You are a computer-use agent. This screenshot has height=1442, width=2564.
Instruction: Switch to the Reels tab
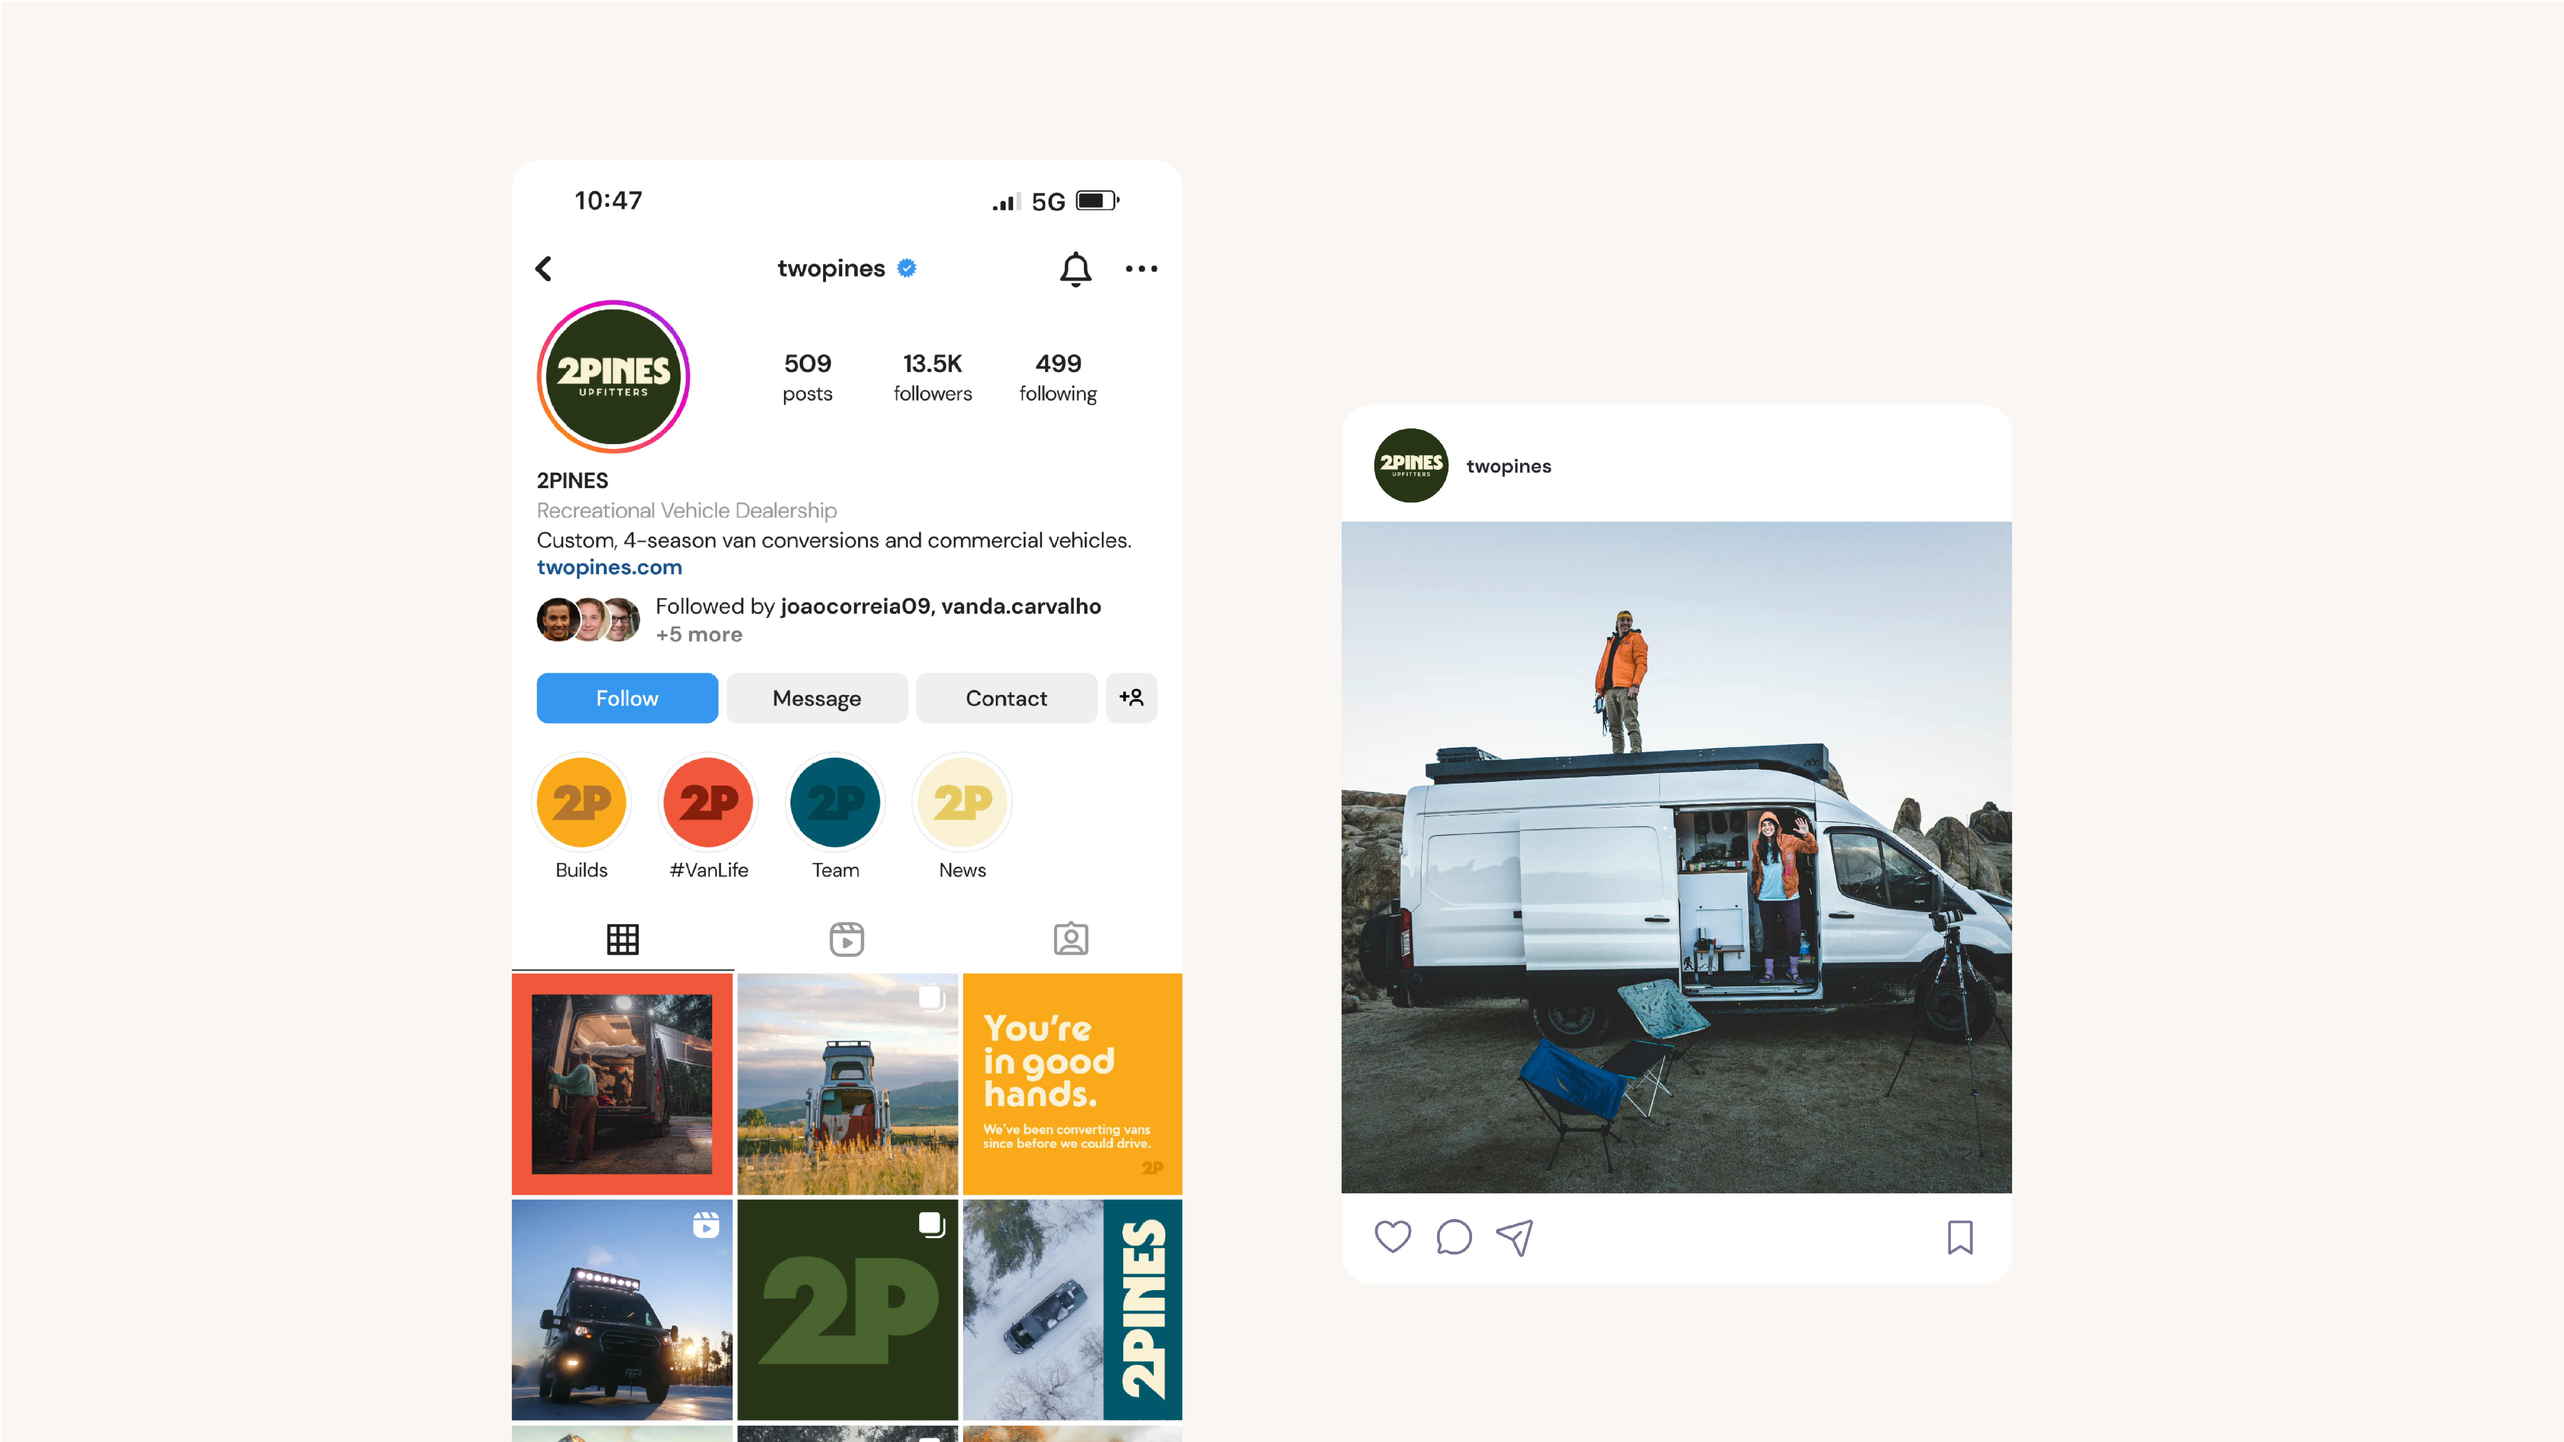[x=847, y=939]
